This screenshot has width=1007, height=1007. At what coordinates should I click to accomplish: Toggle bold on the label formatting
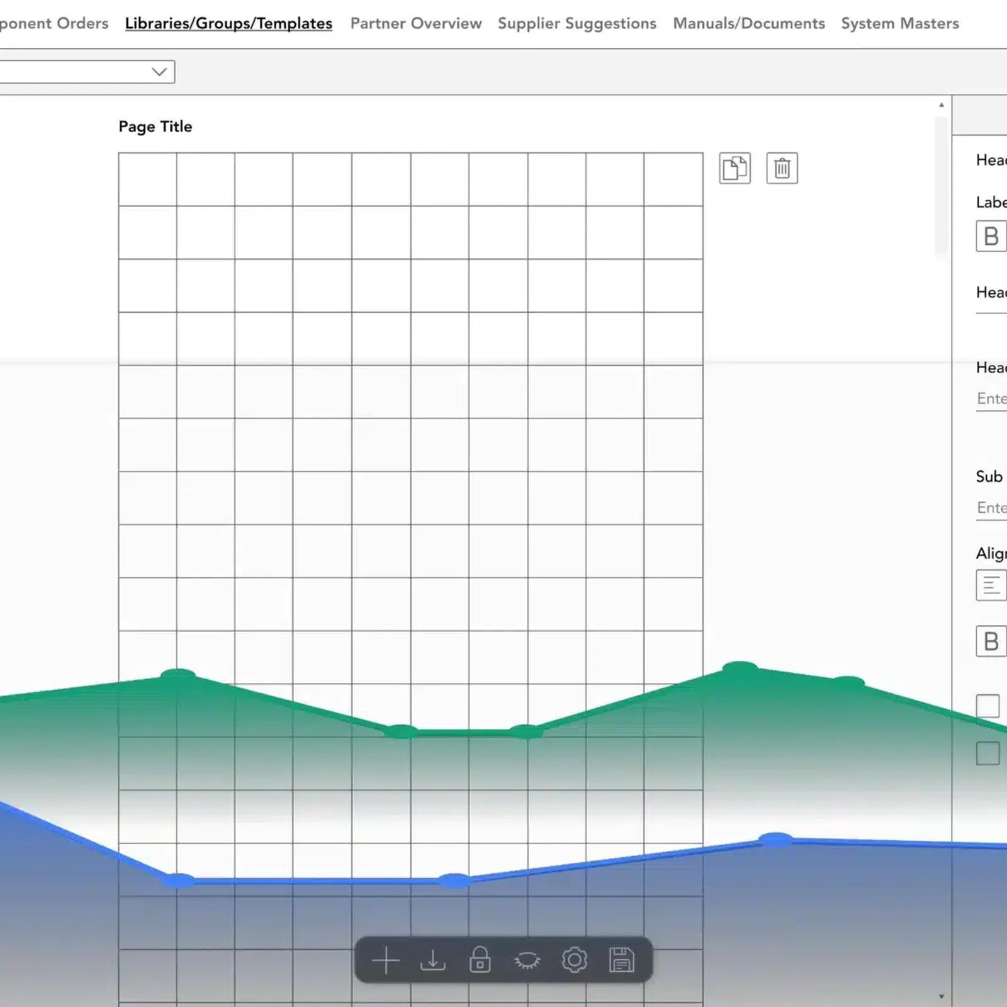[991, 236]
